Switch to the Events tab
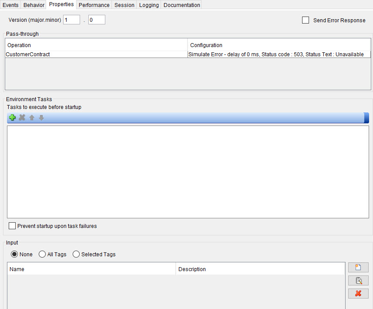Image resolution: width=373 pixels, height=309 pixels. (x=10, y=5)
